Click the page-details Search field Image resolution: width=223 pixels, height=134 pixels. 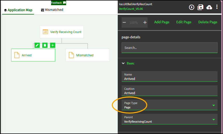coord(169,48)
